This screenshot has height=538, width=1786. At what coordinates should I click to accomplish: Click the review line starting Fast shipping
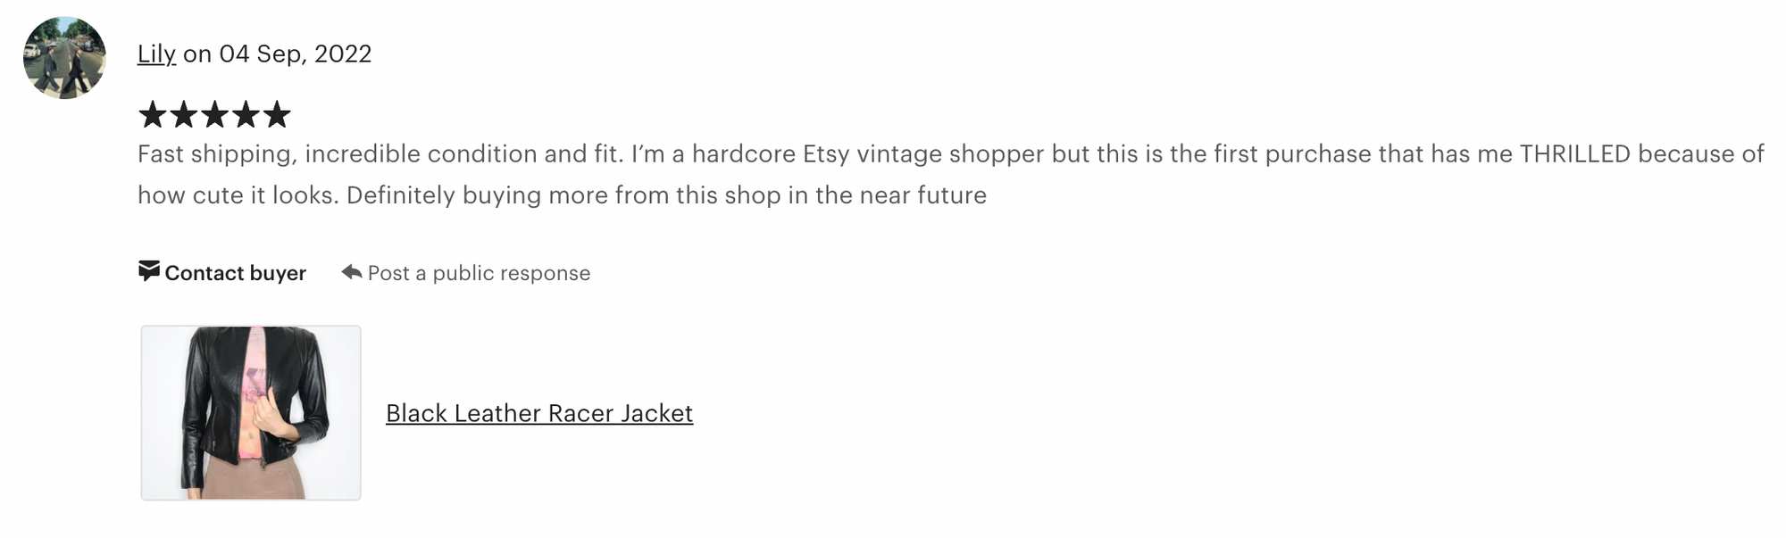pos(951,154)
